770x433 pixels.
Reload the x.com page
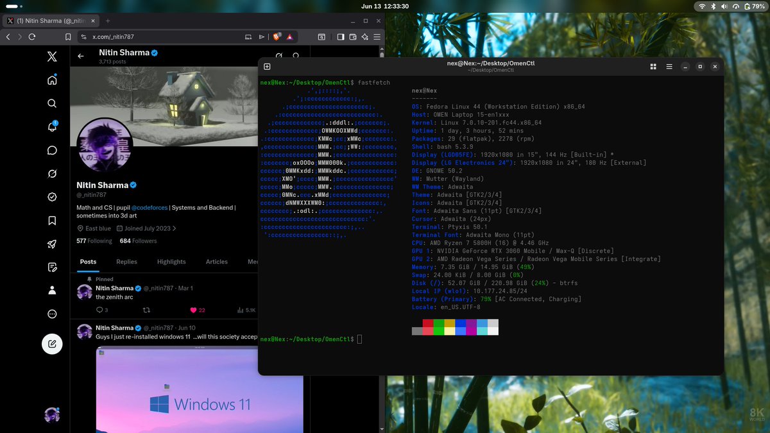point(32,37)
